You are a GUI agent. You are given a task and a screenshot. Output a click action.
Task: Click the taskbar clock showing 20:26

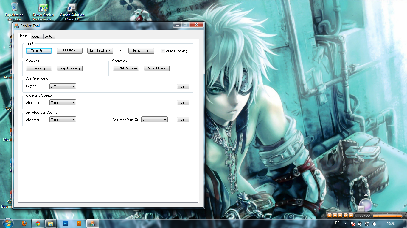[391, 224]
